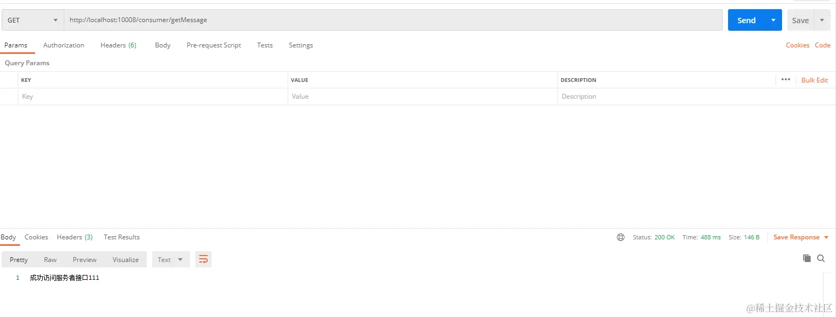
Task: Open the request Body tab
Action: pos(162,45)
